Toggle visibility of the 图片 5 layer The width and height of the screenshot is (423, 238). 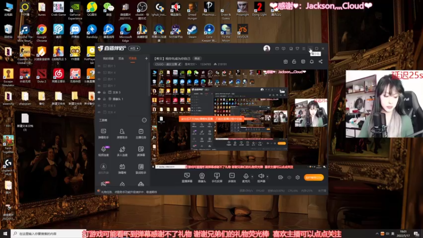pos(99,66)
